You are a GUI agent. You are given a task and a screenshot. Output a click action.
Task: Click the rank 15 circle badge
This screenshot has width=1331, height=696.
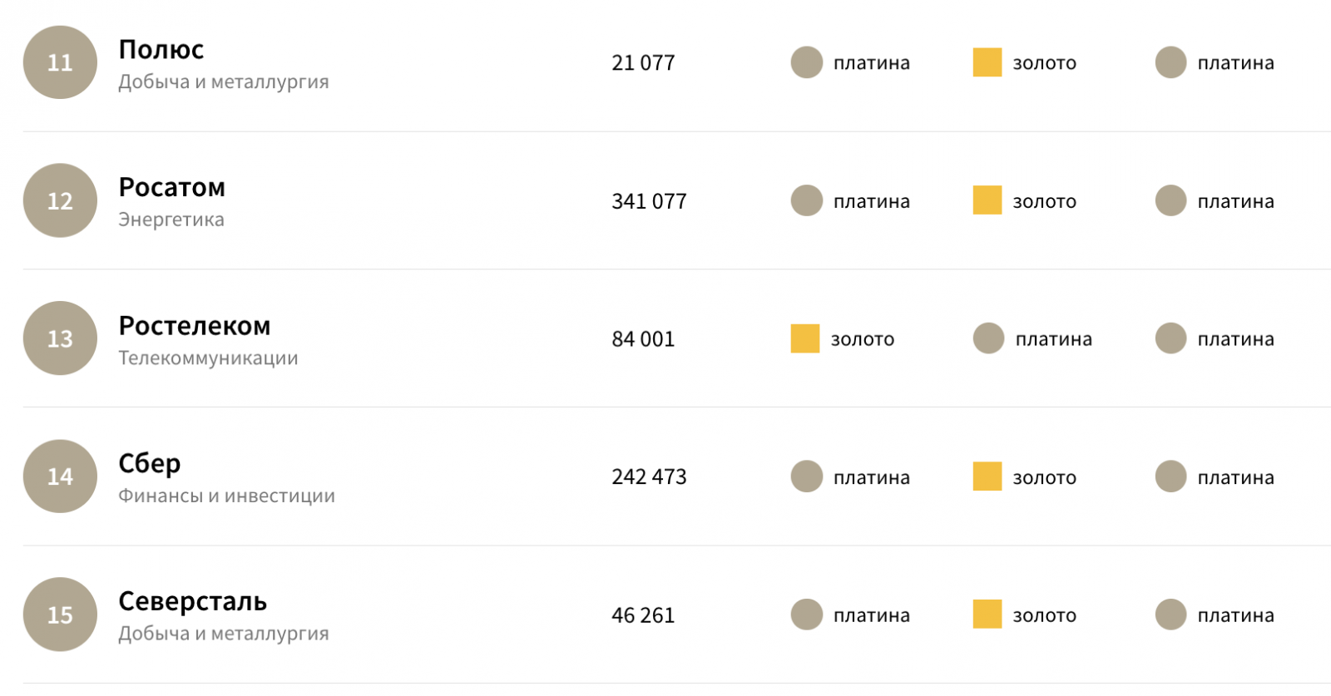[60, 615]
